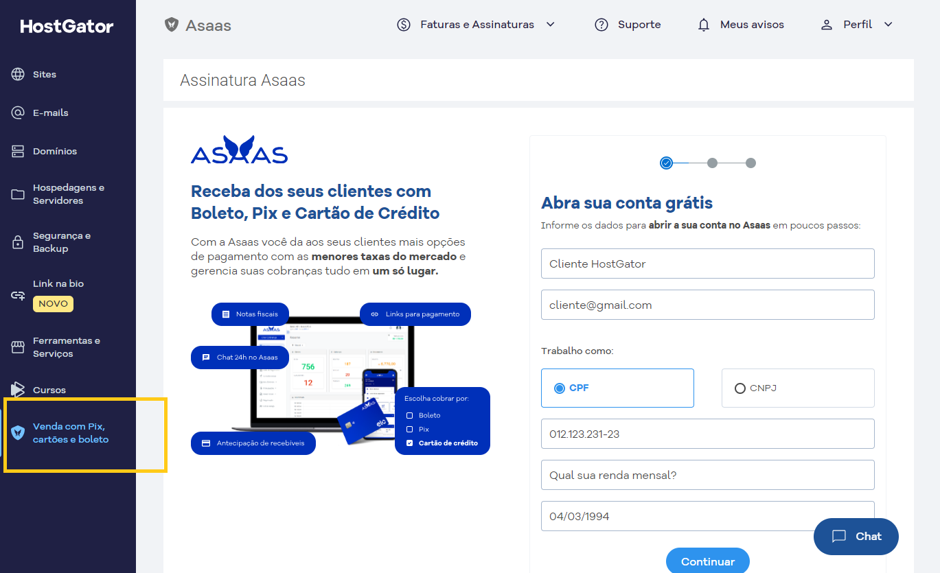Viewport: 940px width, 573px height.
Task: Click Asaas shield icon in sidebar
Action: click(18, 432)
